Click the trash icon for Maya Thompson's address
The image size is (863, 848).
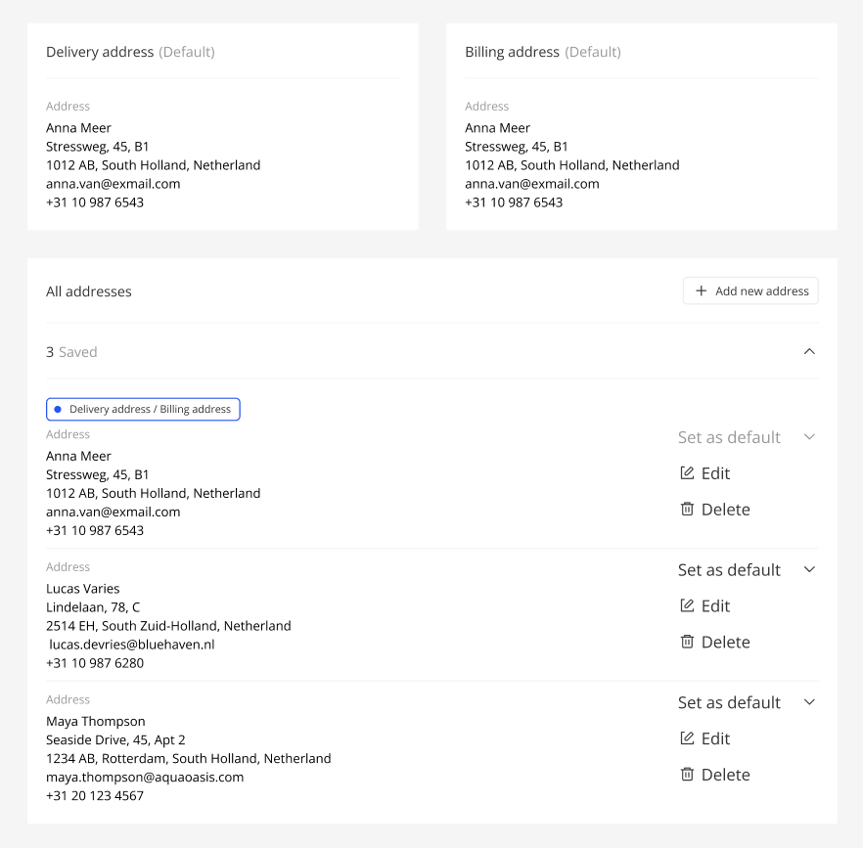687,775
